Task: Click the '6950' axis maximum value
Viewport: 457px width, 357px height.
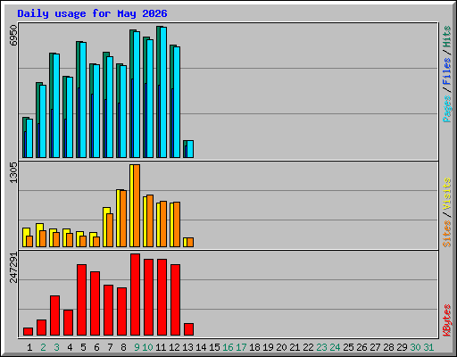Action: [13, 36]
